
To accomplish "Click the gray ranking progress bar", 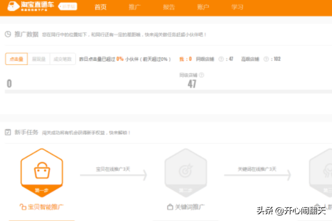I will coord(166,91).
